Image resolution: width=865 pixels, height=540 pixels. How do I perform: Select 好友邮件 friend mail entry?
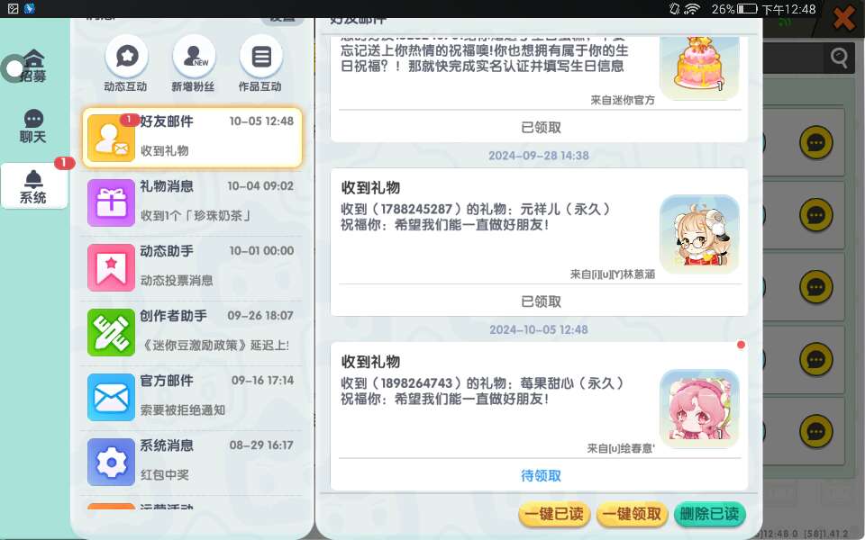192,138
